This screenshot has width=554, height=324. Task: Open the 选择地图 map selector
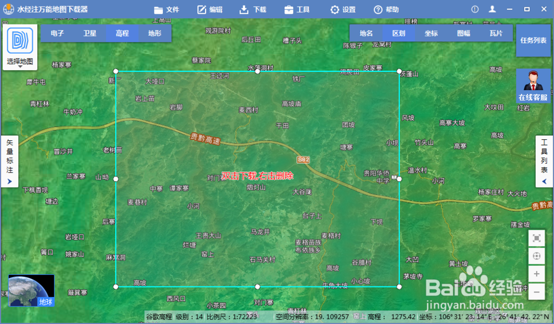pos(20,47)
